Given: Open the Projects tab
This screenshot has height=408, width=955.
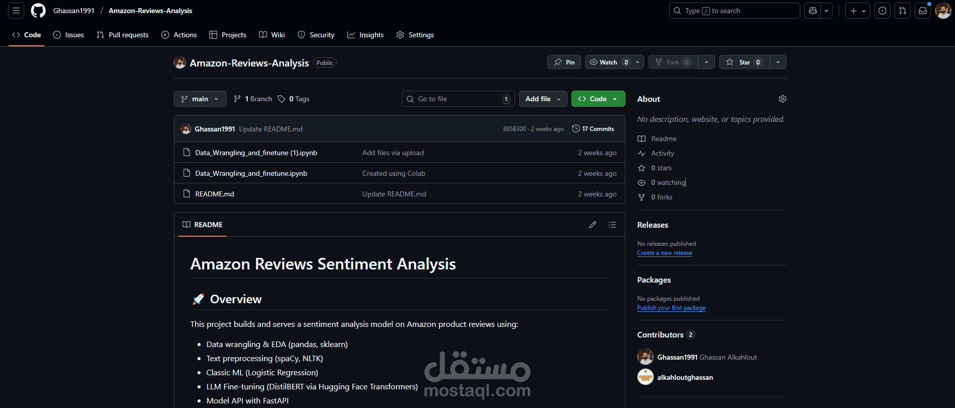Looking at the screenshot, I should click(x=228, y=35).
